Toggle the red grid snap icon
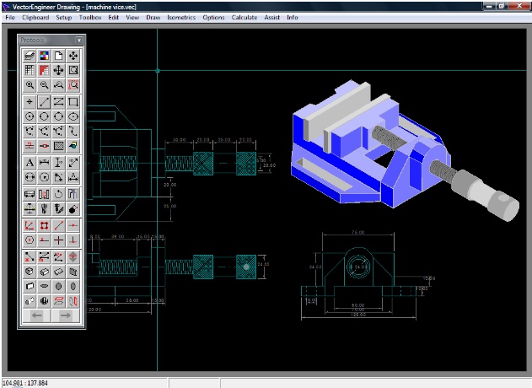The image size is (532, 388). pos(44,70)
